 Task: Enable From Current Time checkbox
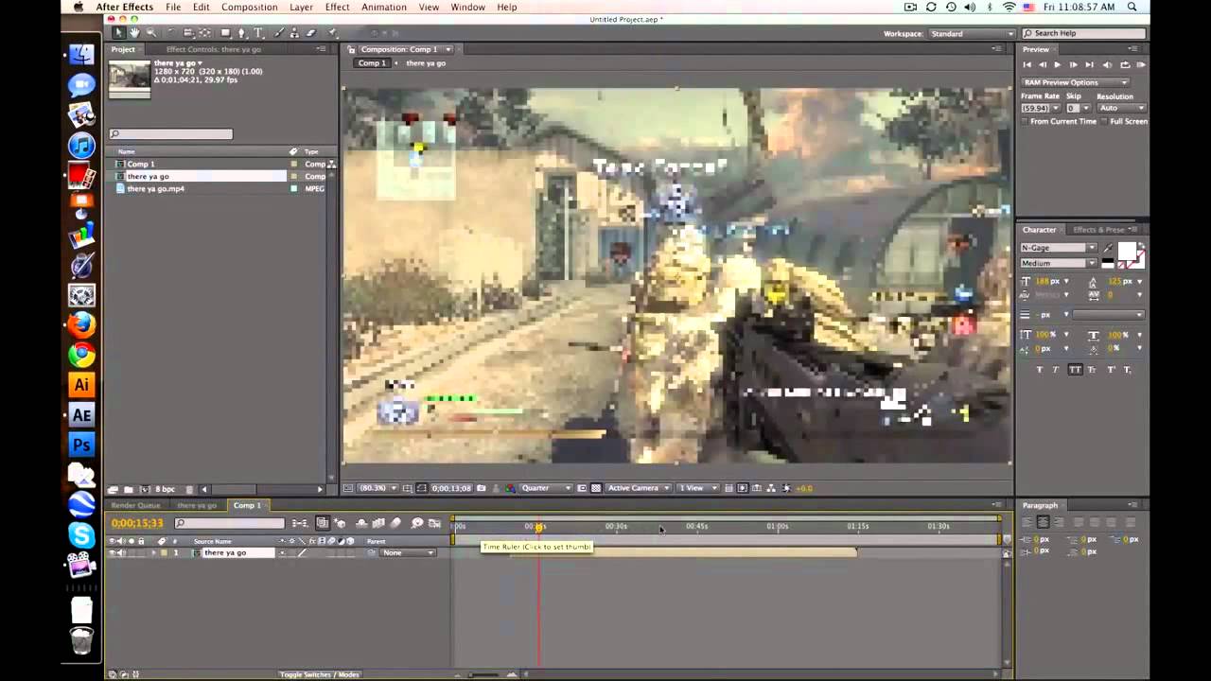(x=1026, y=121)
